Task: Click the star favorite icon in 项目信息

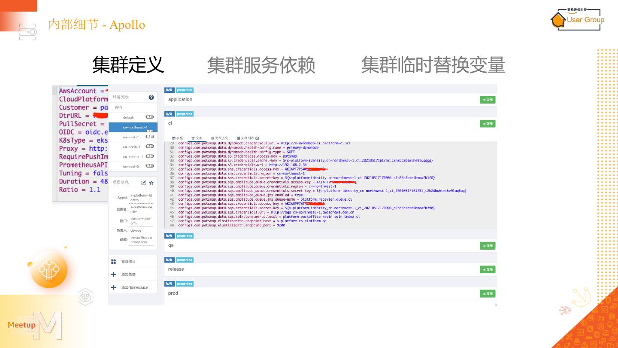Action: click(x=151, y=183)
